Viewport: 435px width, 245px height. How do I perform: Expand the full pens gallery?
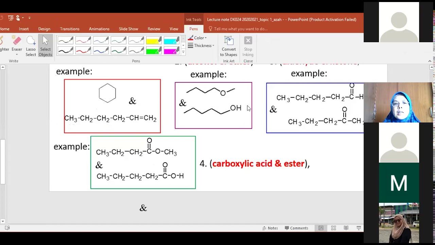[x=183, y=52]
